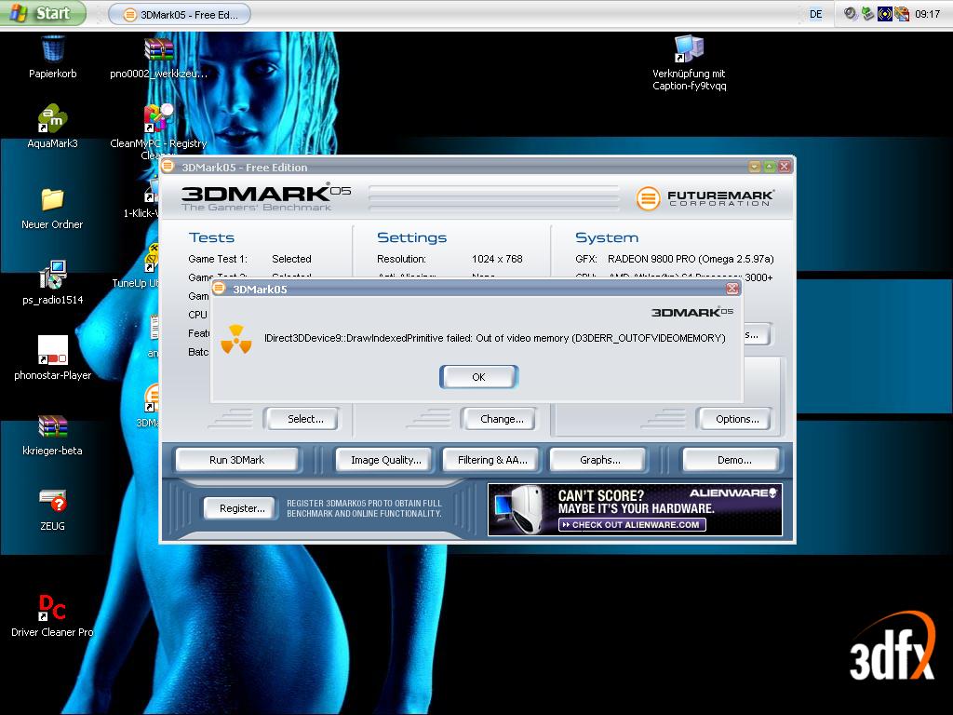Open the AquaMark3 desktop shortcut
Viewport: 953px width, 715px height.
(x=53, y=118)
